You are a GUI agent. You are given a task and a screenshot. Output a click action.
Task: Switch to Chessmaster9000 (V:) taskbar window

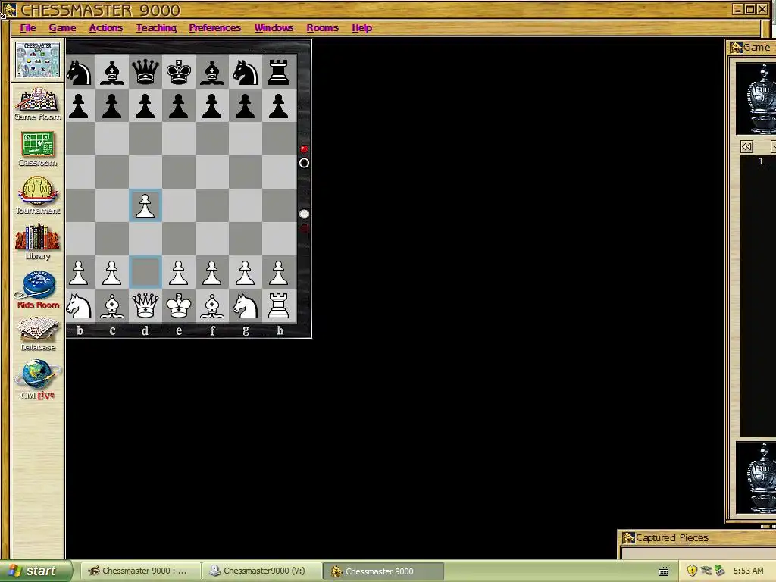click(261, 571)
